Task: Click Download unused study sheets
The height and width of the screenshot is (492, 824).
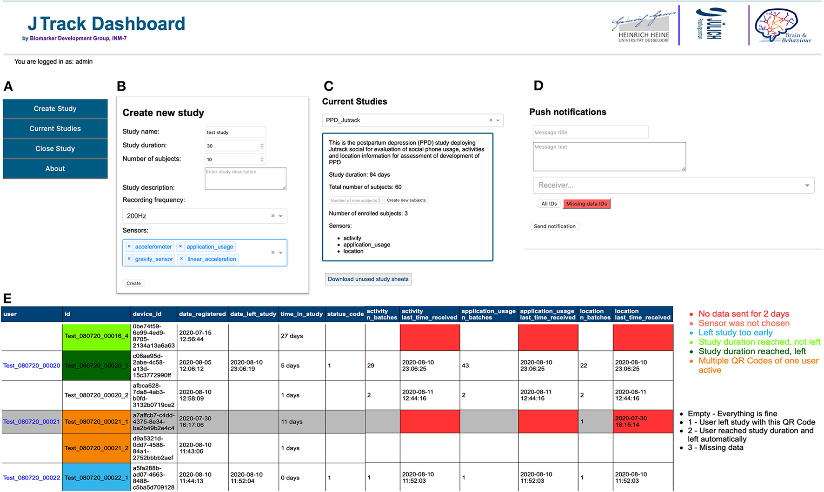Action: pos(368,279)
